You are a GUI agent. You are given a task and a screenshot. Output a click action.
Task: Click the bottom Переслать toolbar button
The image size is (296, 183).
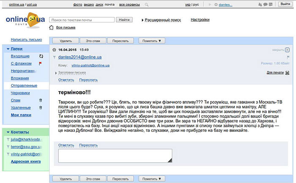121,179
